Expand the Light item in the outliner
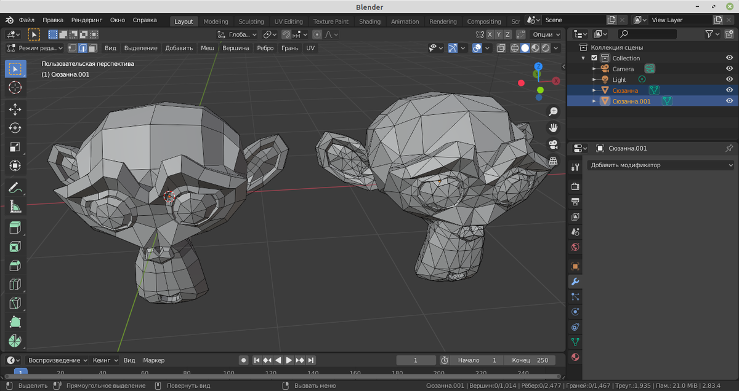This screenshot has height=391, width=739. [x=594, y=80]
